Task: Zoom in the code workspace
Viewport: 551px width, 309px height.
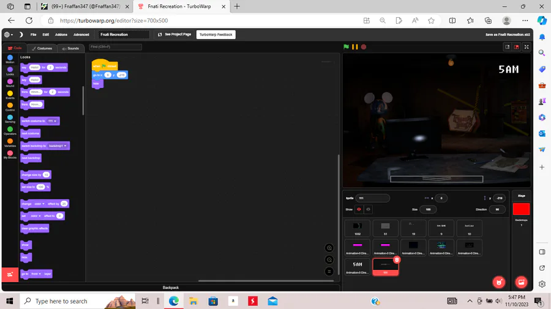Action: click(329, 248)
